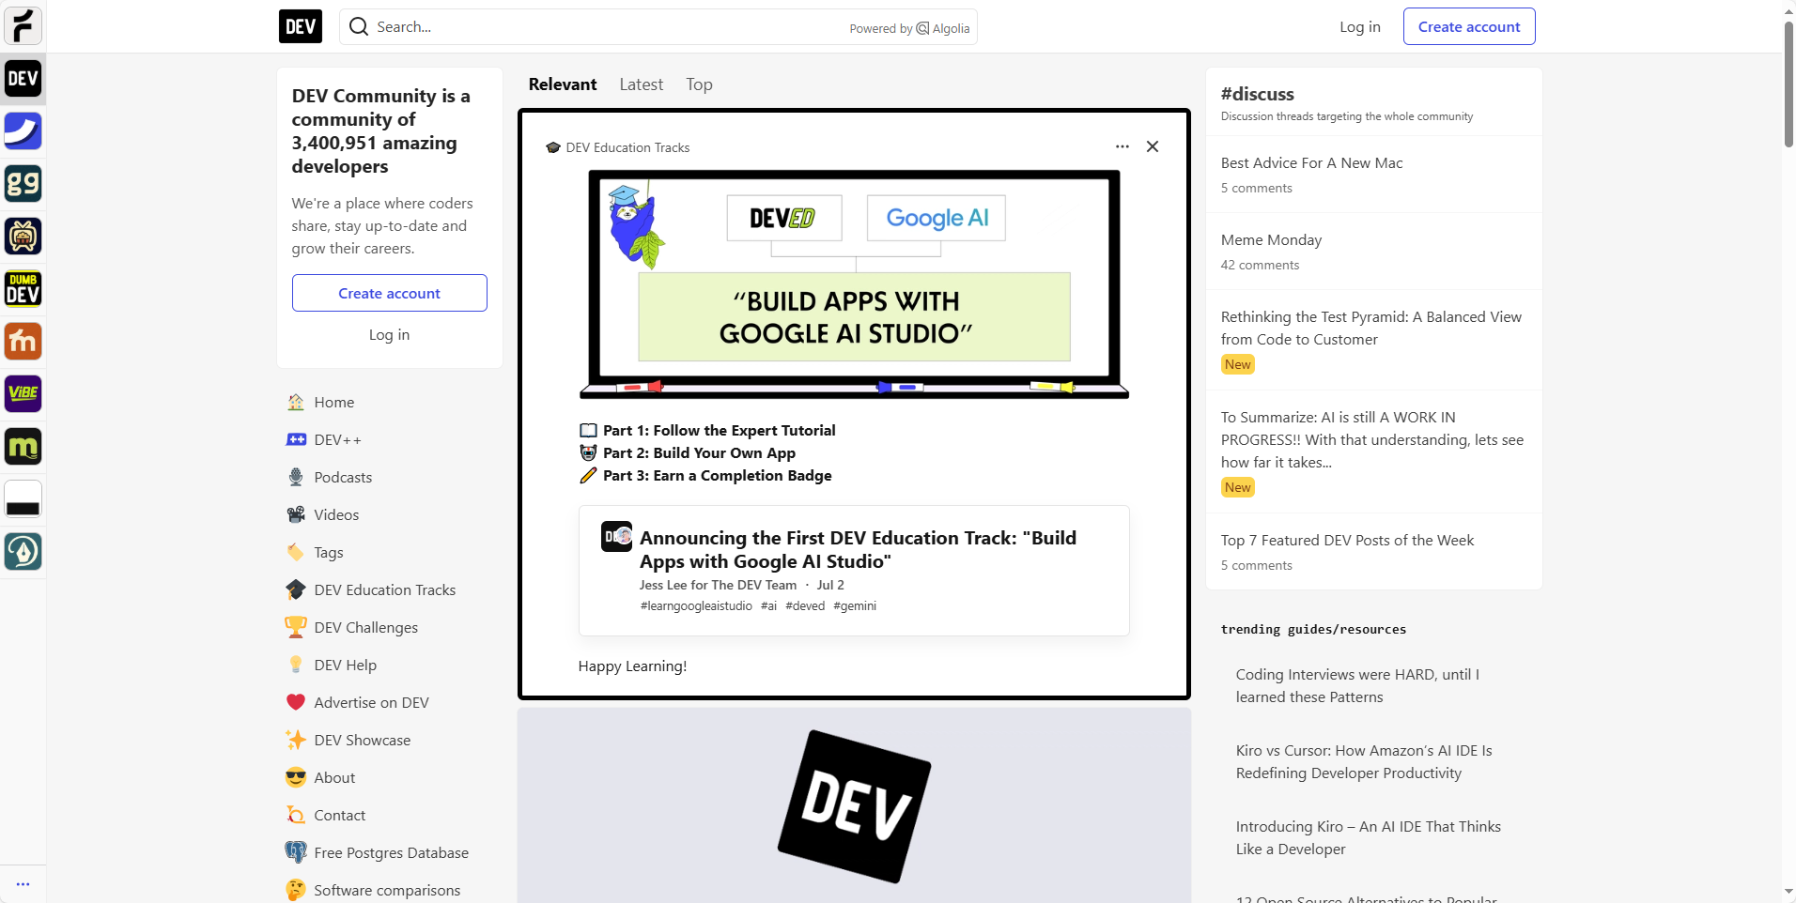
Task: Open the teal pen-nib community icon
Action: point(23,552)
